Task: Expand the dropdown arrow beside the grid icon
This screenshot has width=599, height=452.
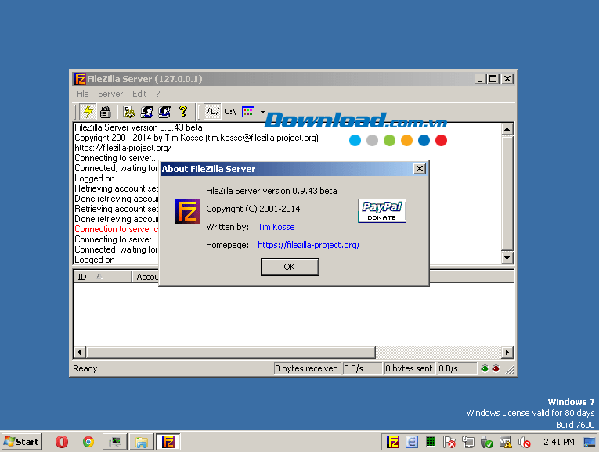Action: pyautogui.click(x=262, y=112)
